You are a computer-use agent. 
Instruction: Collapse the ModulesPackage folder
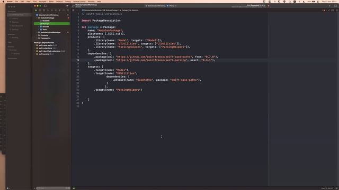37,18
